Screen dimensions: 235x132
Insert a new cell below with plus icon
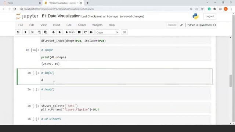click(x=25, y=32)
